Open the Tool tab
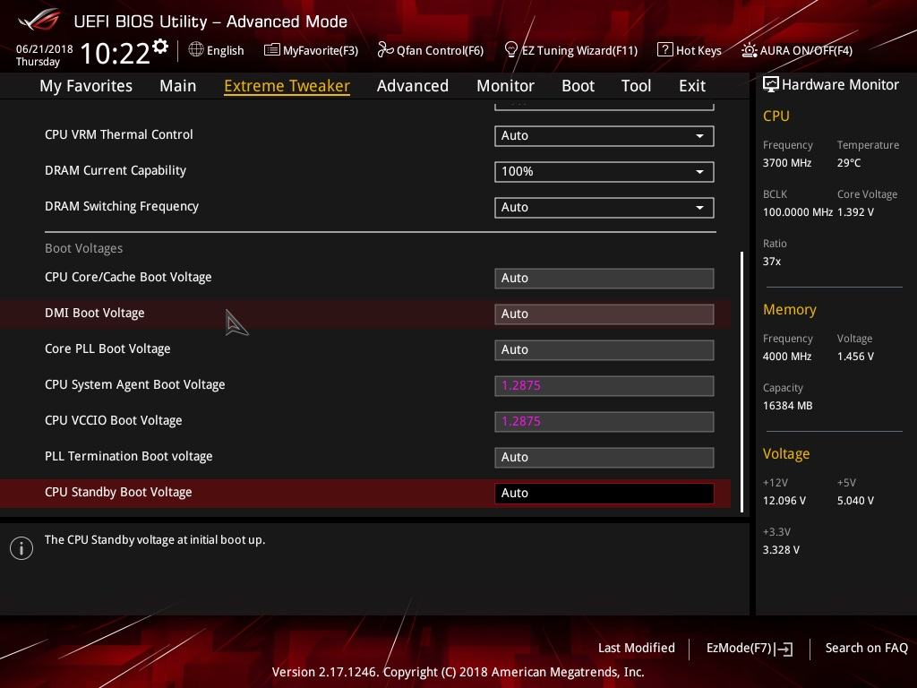917x688 pixels. point(637,86)
